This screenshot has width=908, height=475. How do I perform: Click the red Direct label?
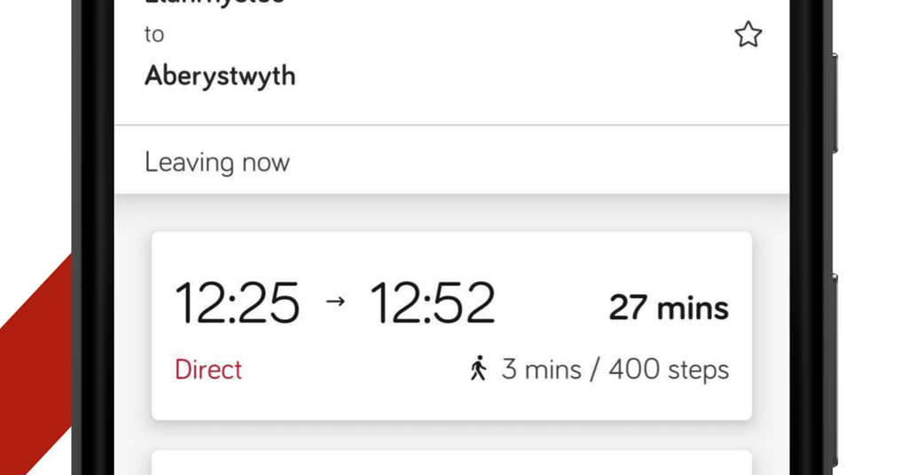pyautogui.click(x=207, y=370)
